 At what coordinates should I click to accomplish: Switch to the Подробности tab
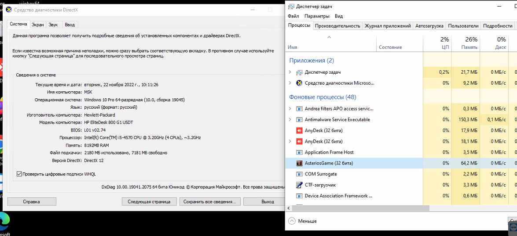(x=498, y=25)
